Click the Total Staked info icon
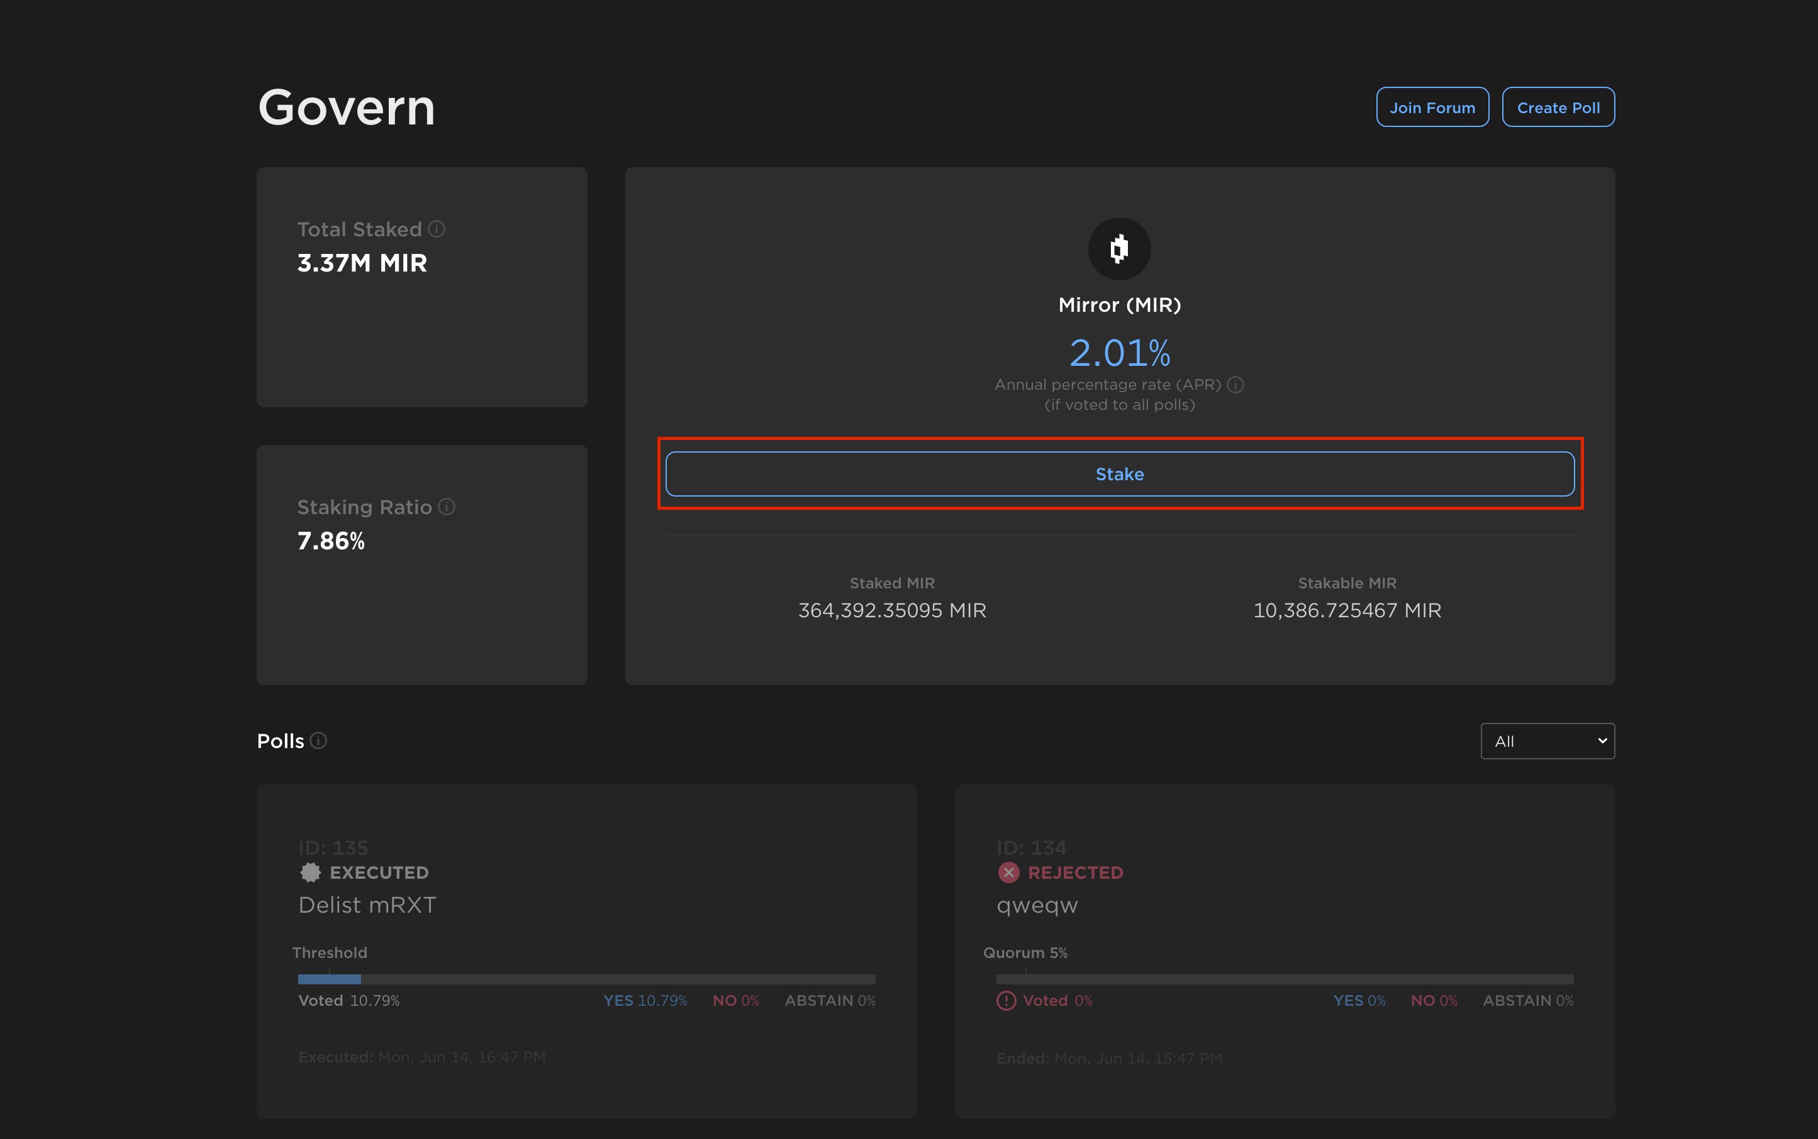This screenshot has height=1139, width=1818. [x=437, y=229]
